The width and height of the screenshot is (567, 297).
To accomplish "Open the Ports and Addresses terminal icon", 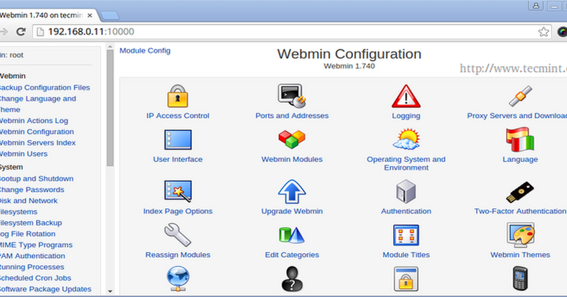I will [292, 96].
